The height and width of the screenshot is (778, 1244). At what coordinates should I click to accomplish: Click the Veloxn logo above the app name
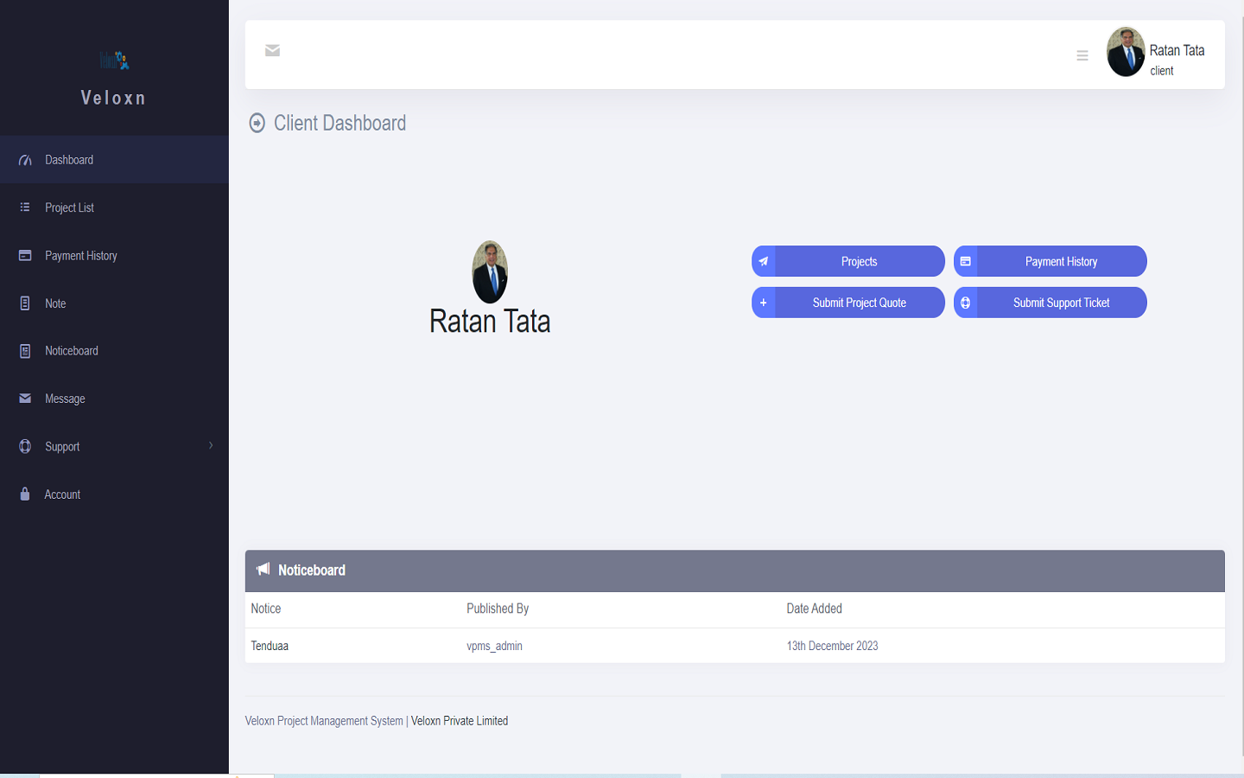click(x=113, y=61)
